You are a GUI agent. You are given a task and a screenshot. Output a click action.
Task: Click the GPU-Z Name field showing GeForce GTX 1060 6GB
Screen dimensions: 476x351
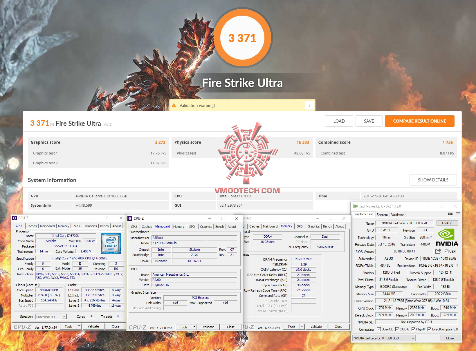click(404, 223)
